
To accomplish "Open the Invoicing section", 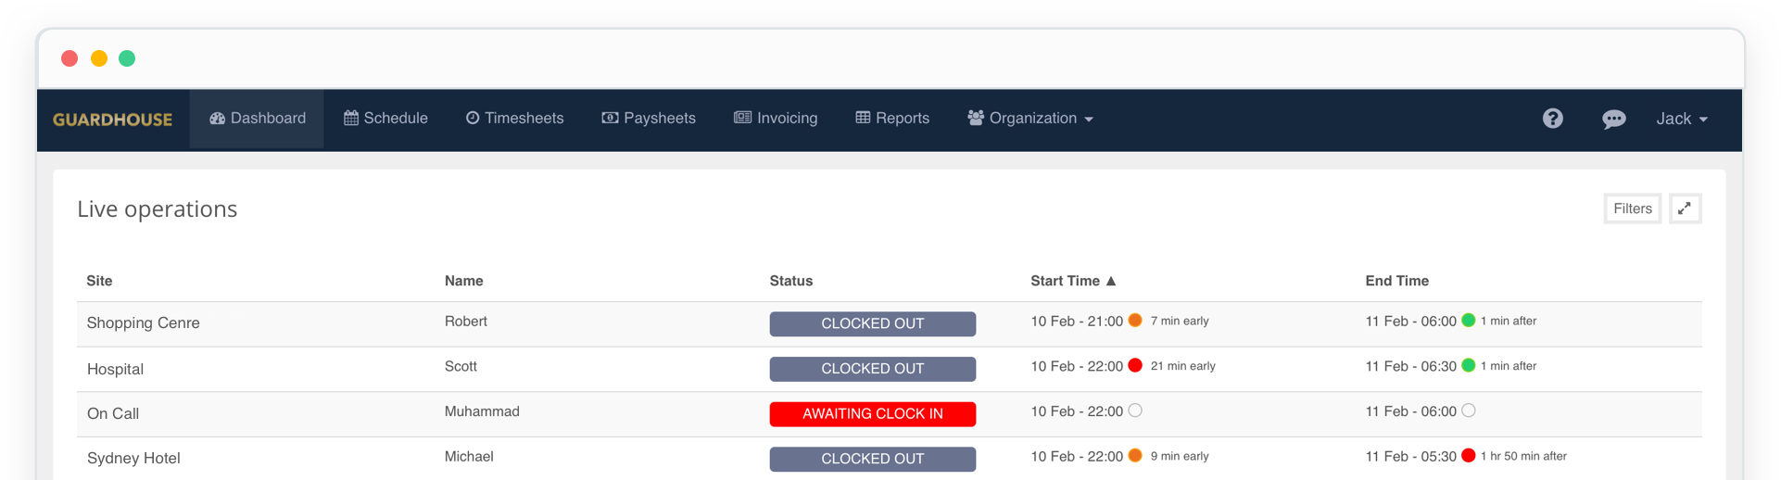I will coord(776,119).
